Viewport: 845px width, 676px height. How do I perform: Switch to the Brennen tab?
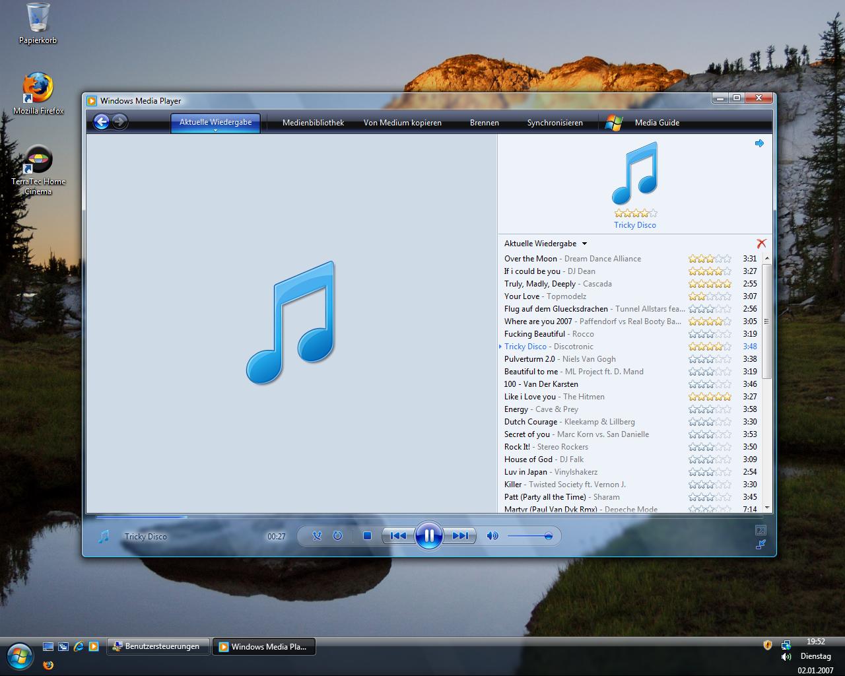click(x=485, y=123)
